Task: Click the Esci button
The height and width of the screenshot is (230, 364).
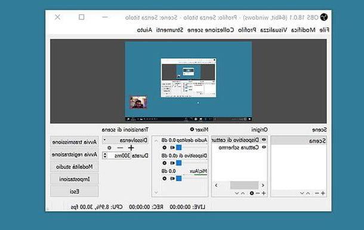Action: click(x=74, y=191)
